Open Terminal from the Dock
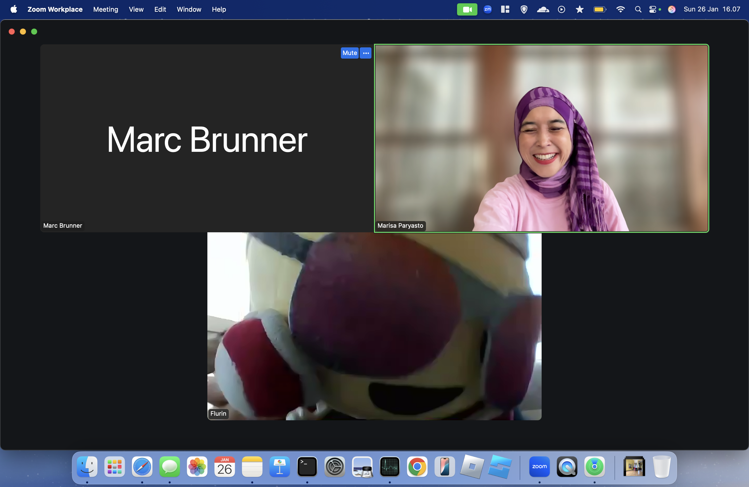 click(x=307, y=467)
